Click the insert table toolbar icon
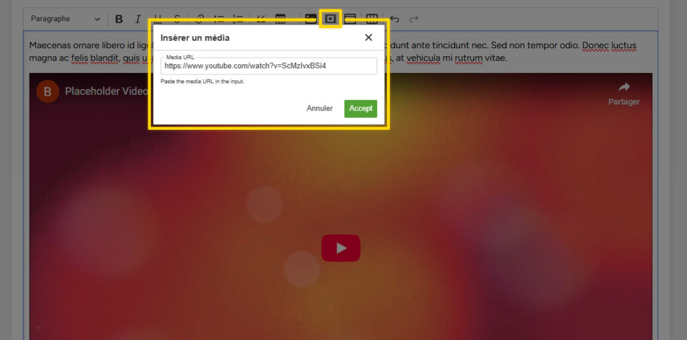Screen dimensions: 687x340 280,19
